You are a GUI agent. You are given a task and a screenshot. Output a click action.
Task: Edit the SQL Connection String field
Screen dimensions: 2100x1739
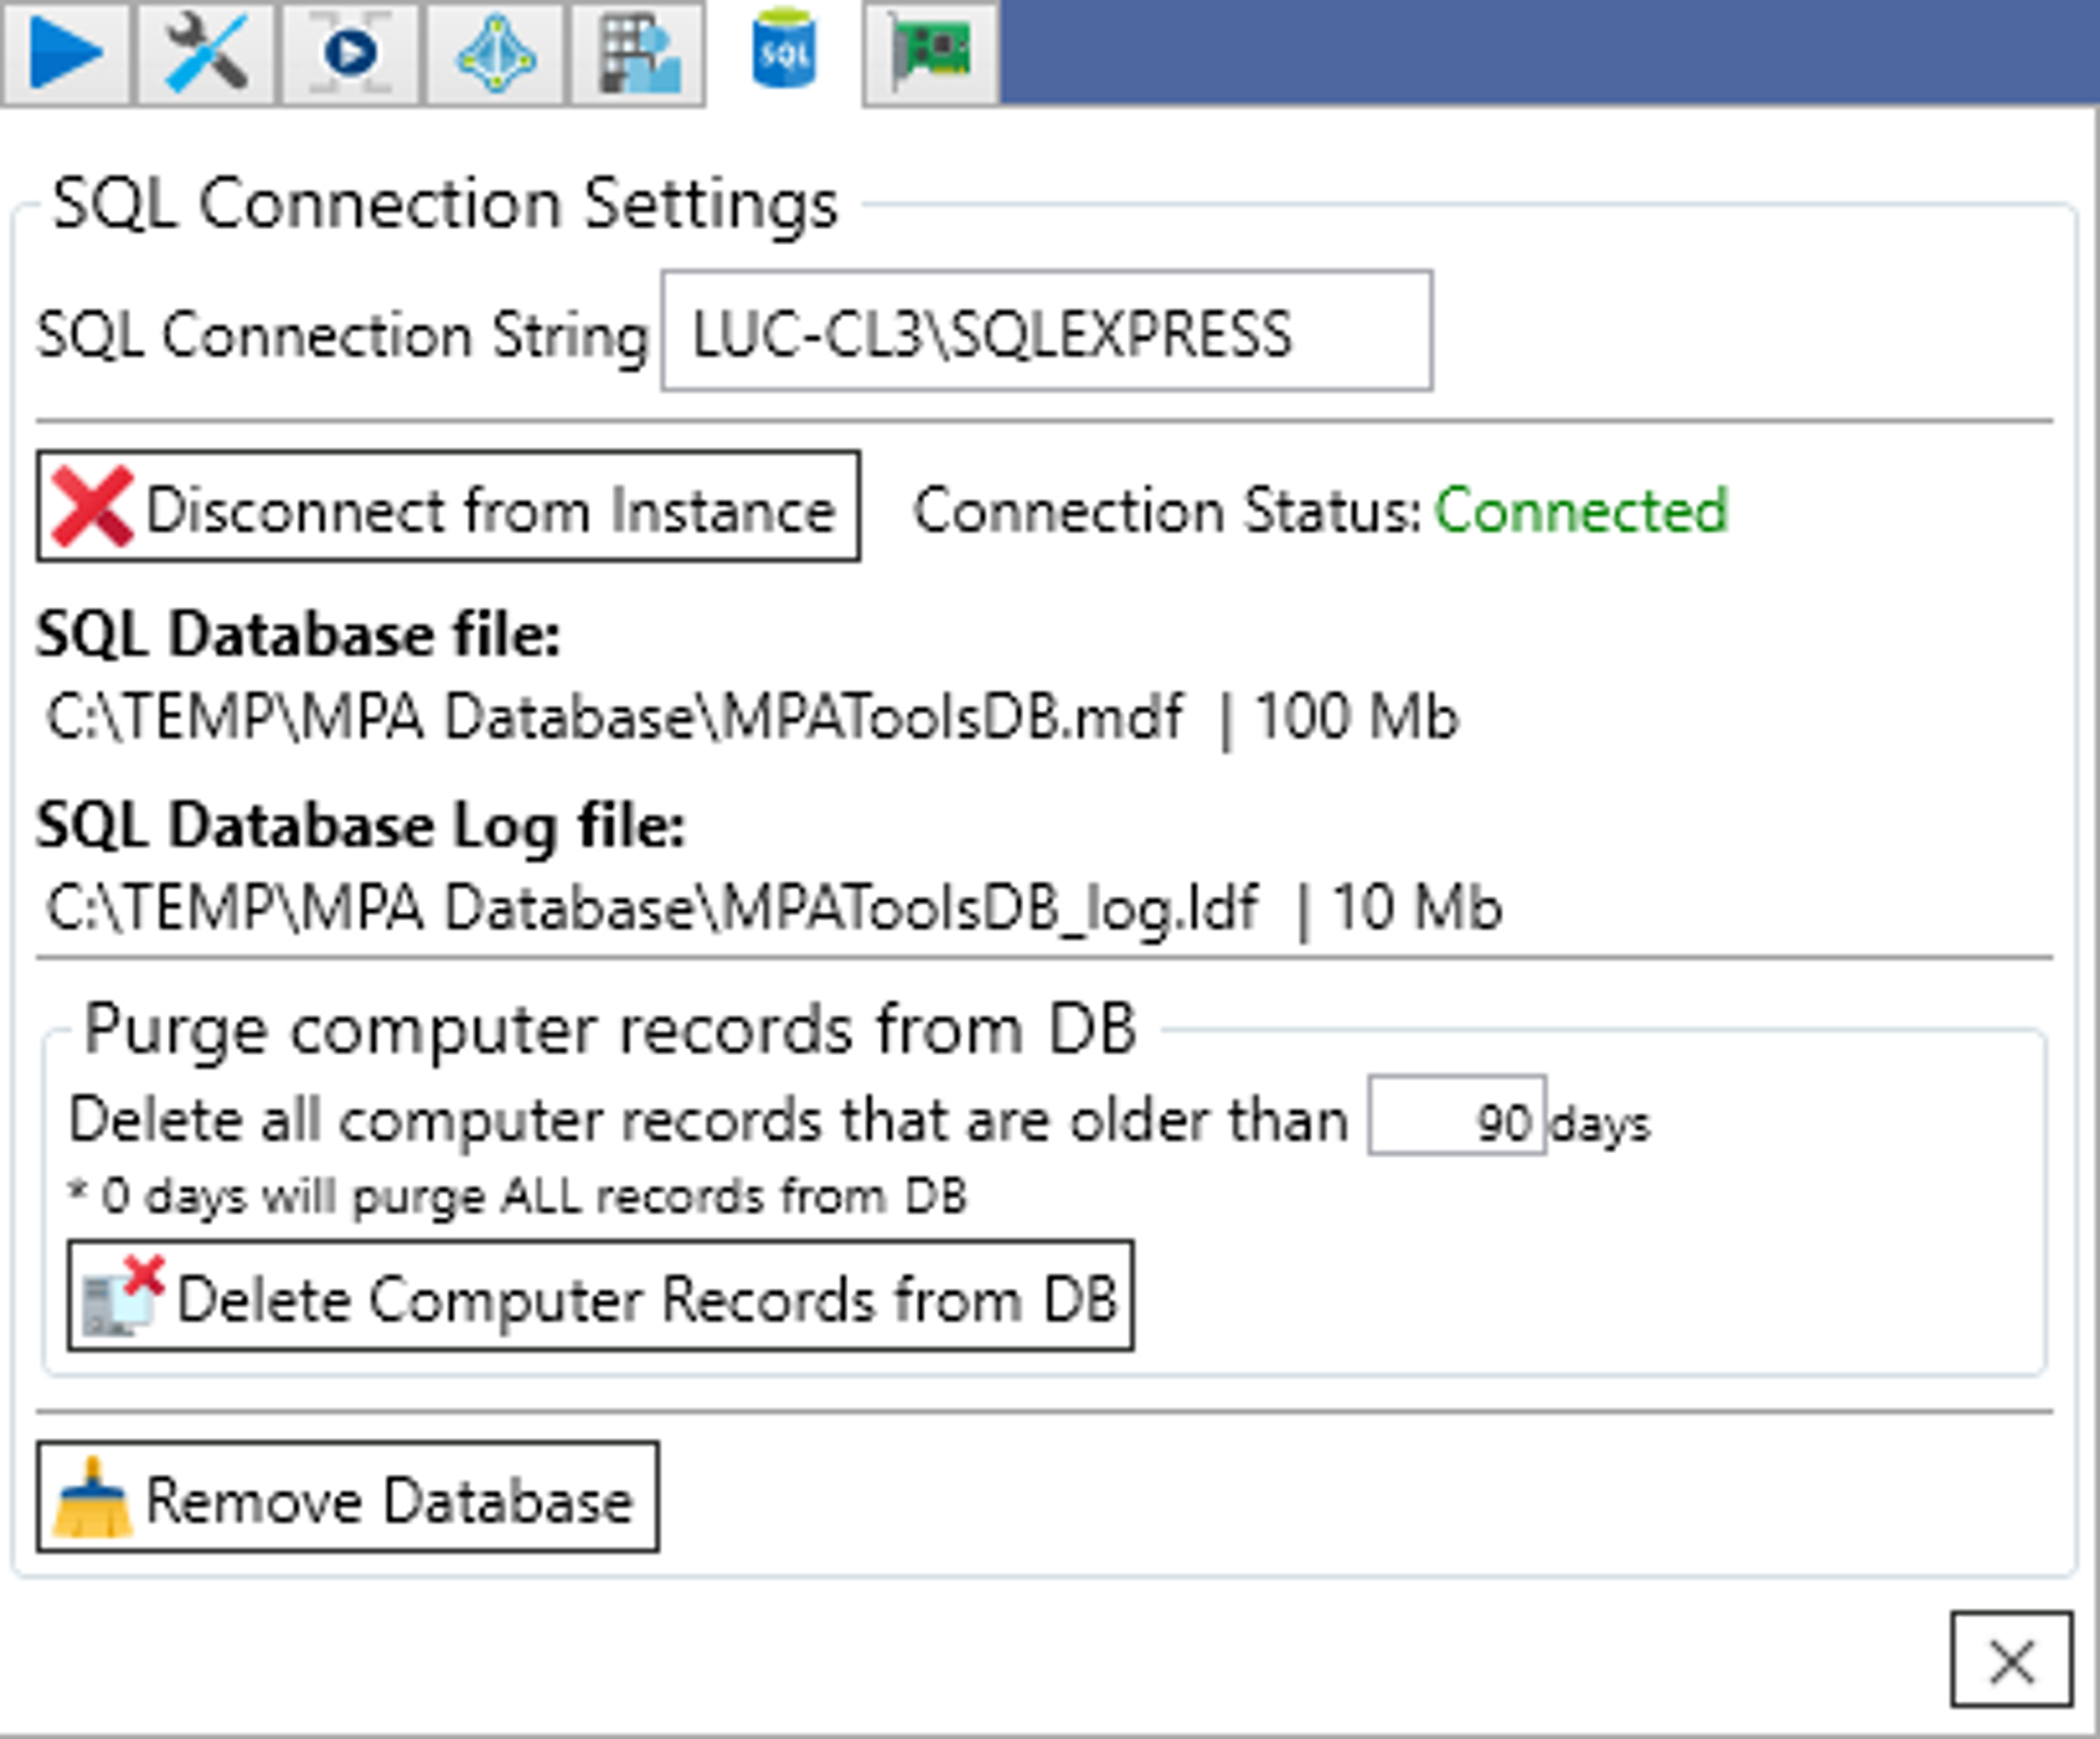[x=1047, y=331]
